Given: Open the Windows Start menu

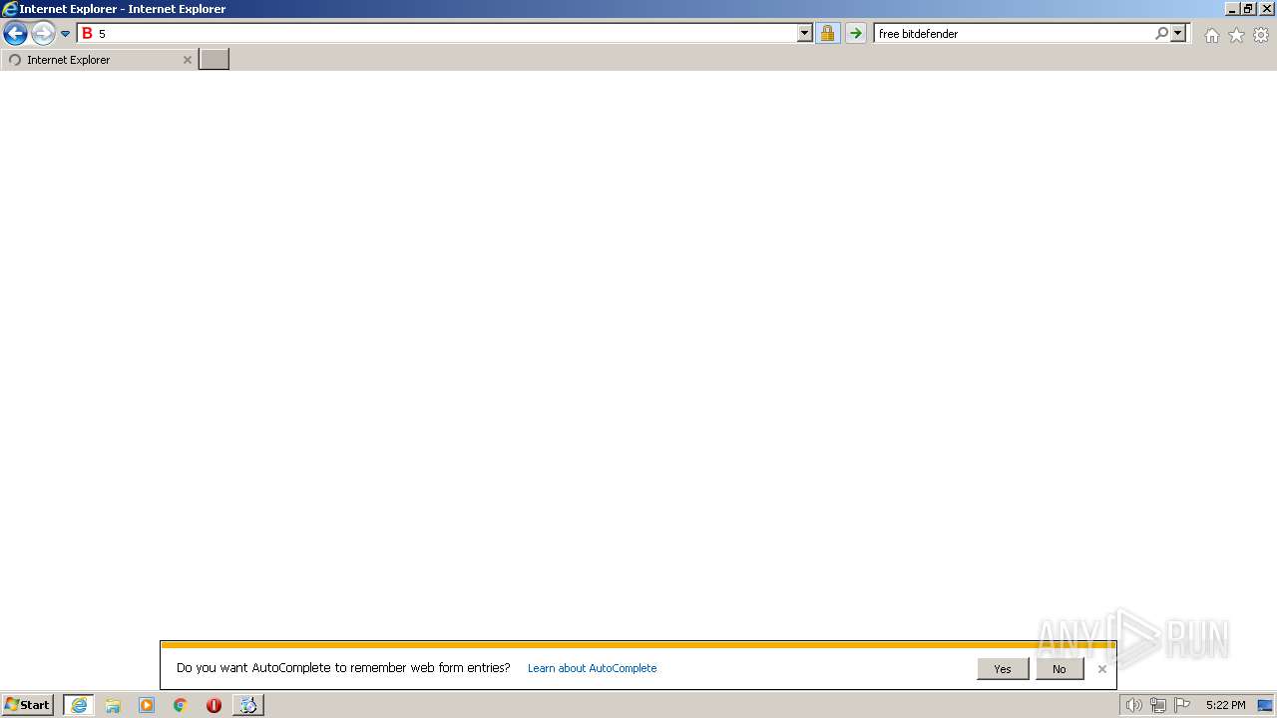Looking at the screenshot, I should pyautogui.click(x=28, y=705).
